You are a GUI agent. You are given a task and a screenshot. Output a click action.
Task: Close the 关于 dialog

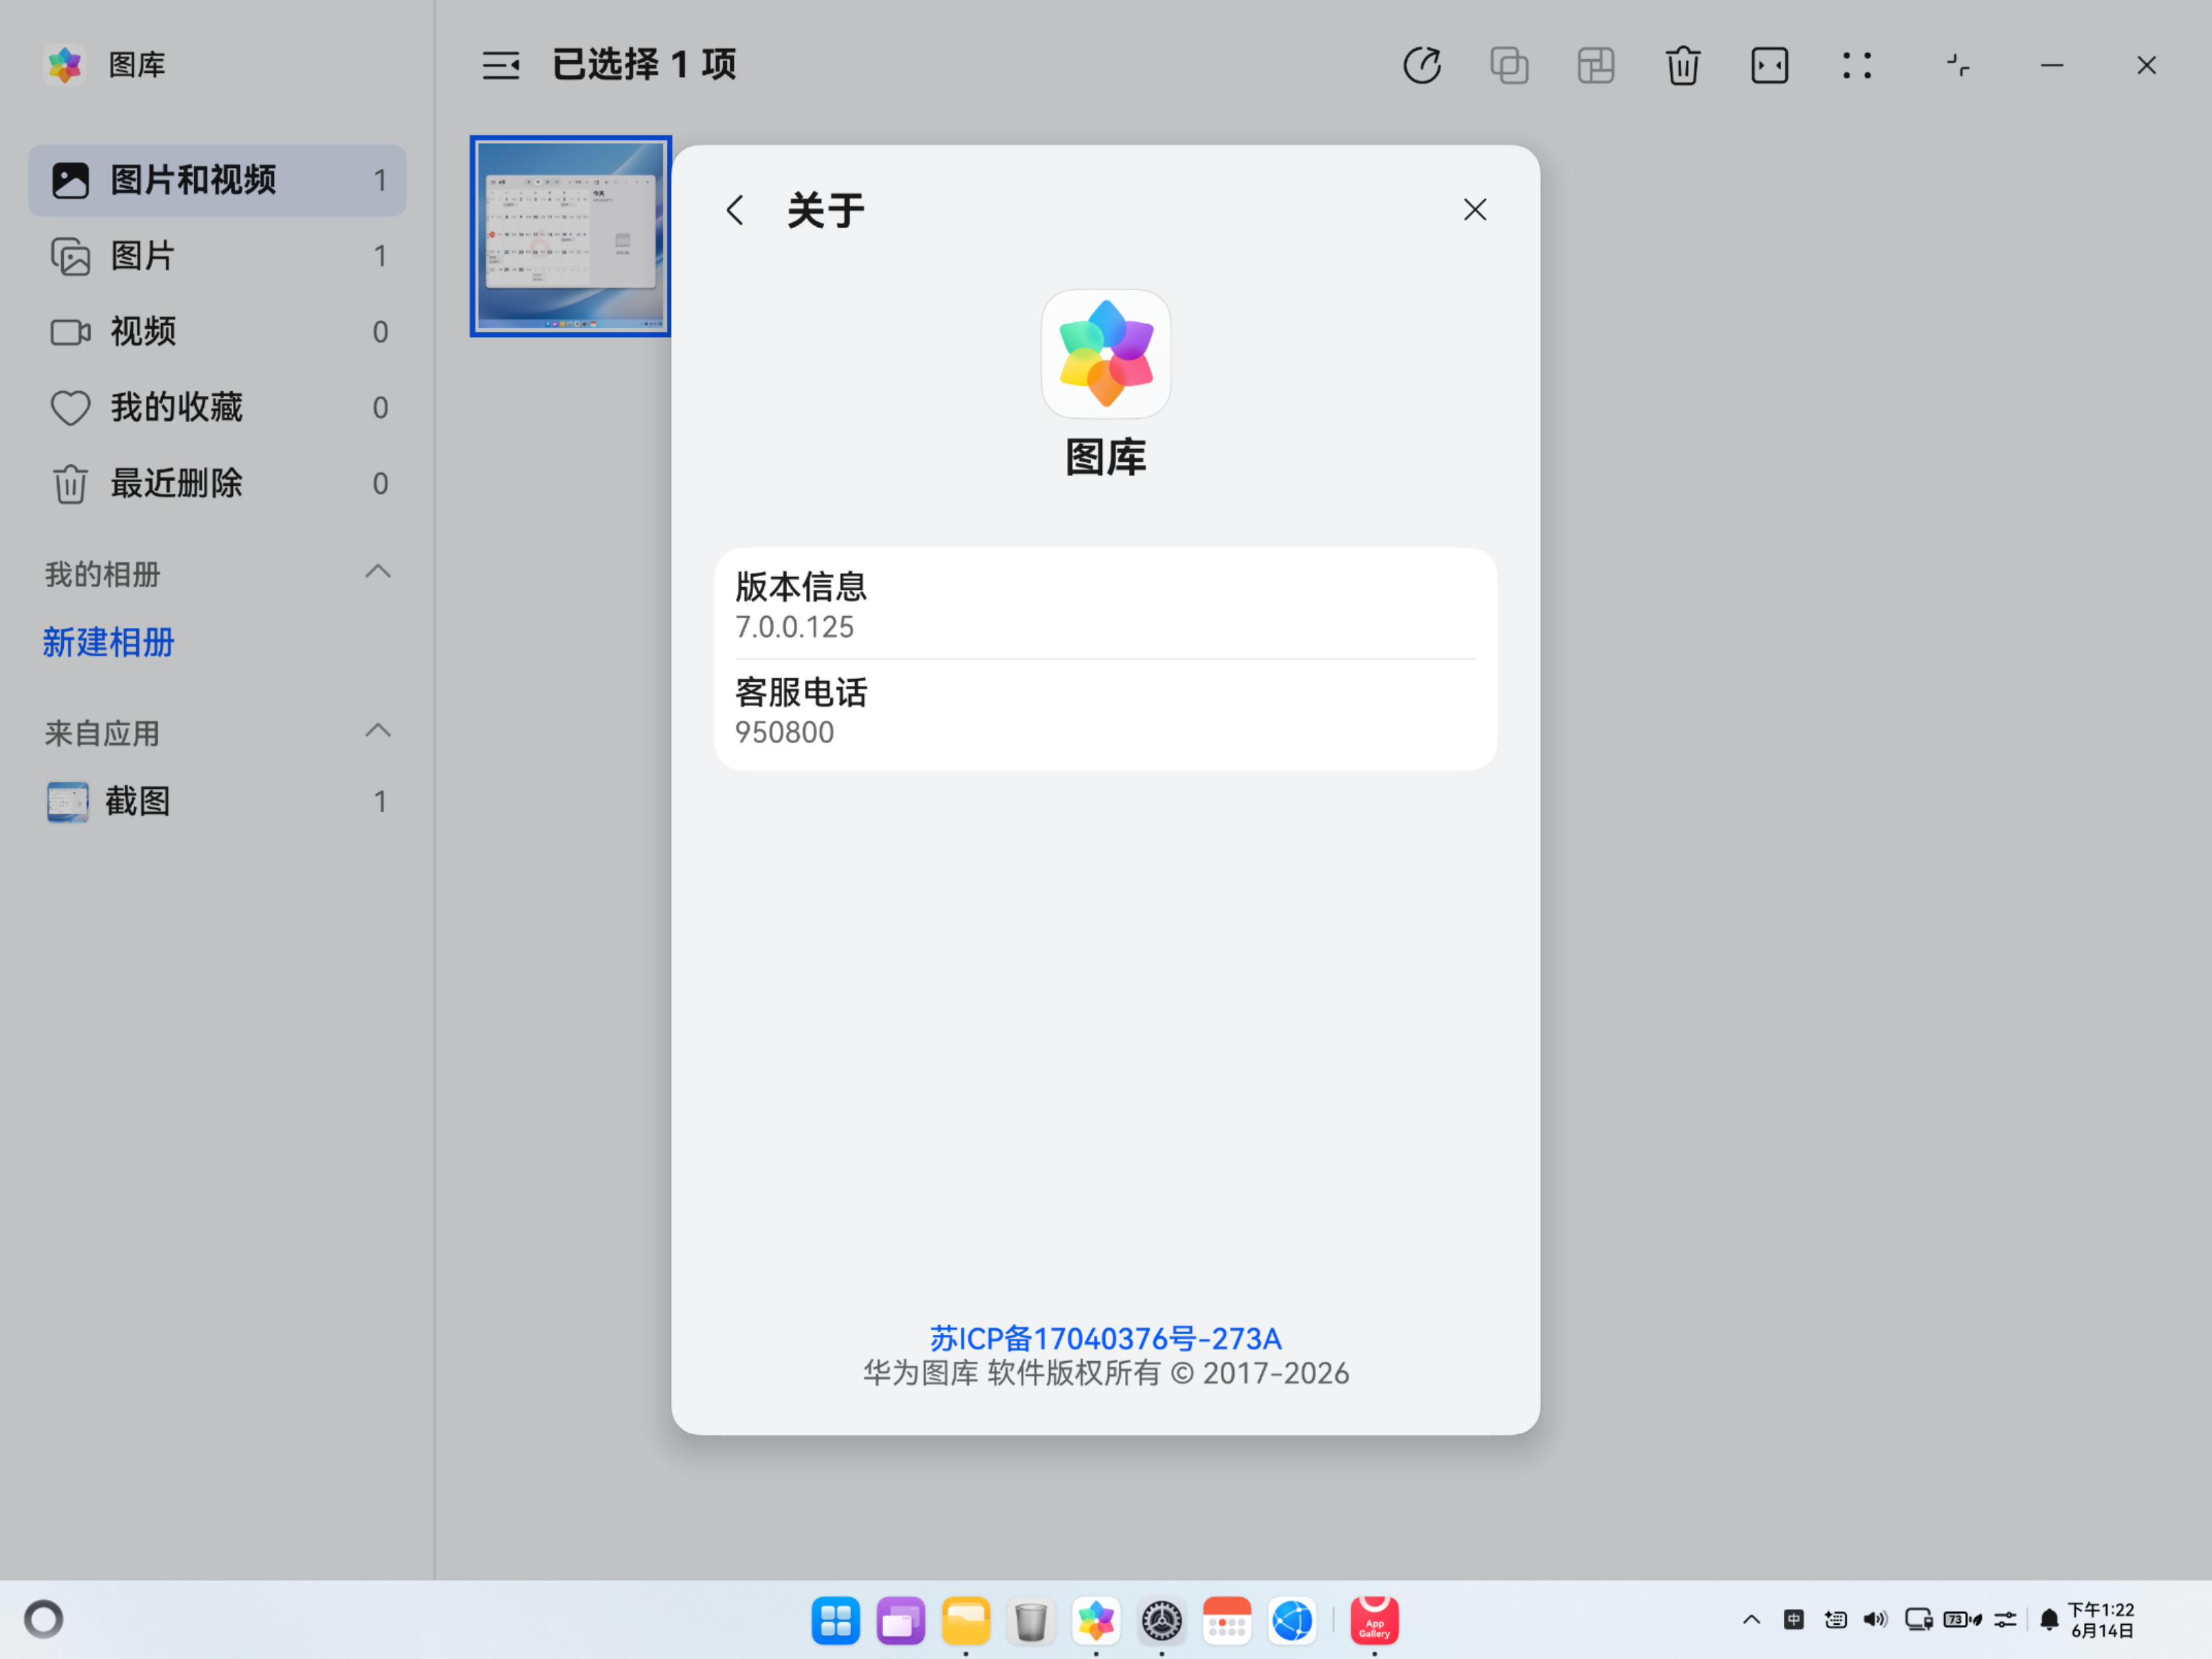click(x=1475, y=210)
